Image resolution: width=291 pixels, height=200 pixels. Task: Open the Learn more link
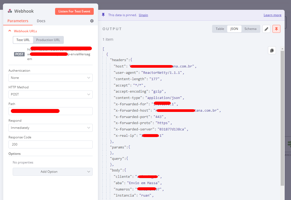click(x=272, y=15)
